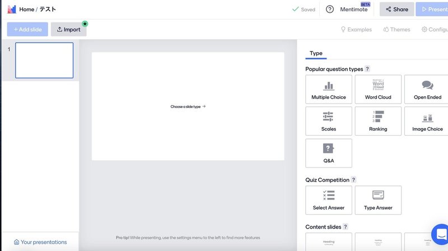Go to Your presentations
The image size is (448, 251).
(x=40, y=242)
